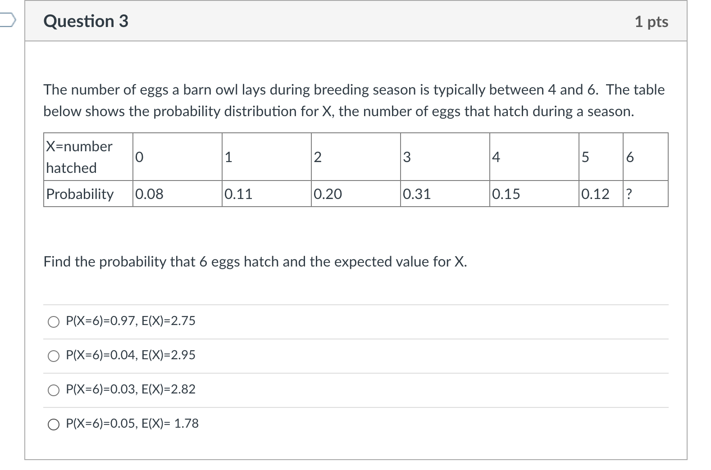
Task: Select radio option P(X=6)=0.05, E(X)=1.78
Action: click(54, 424)
